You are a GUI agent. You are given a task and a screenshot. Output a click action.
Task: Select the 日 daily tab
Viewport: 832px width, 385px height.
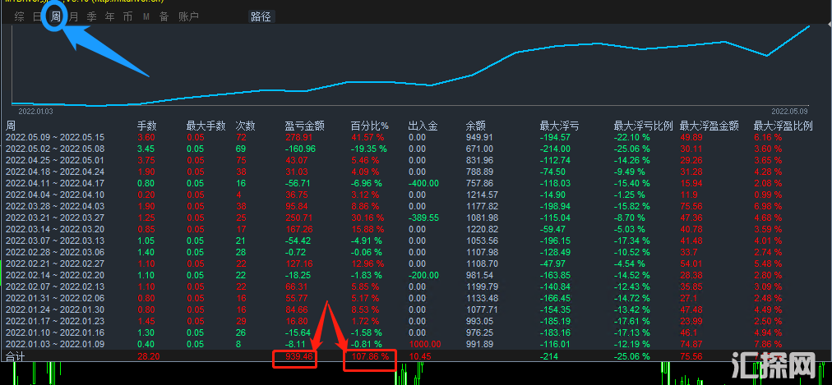coord(37,16)
